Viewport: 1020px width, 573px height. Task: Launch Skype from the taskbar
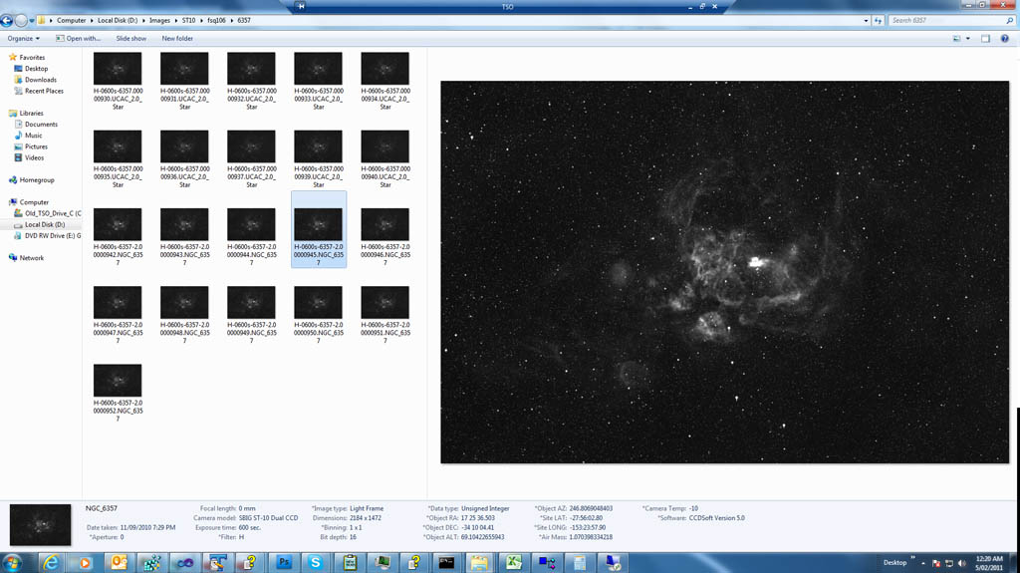click(315, 563)
